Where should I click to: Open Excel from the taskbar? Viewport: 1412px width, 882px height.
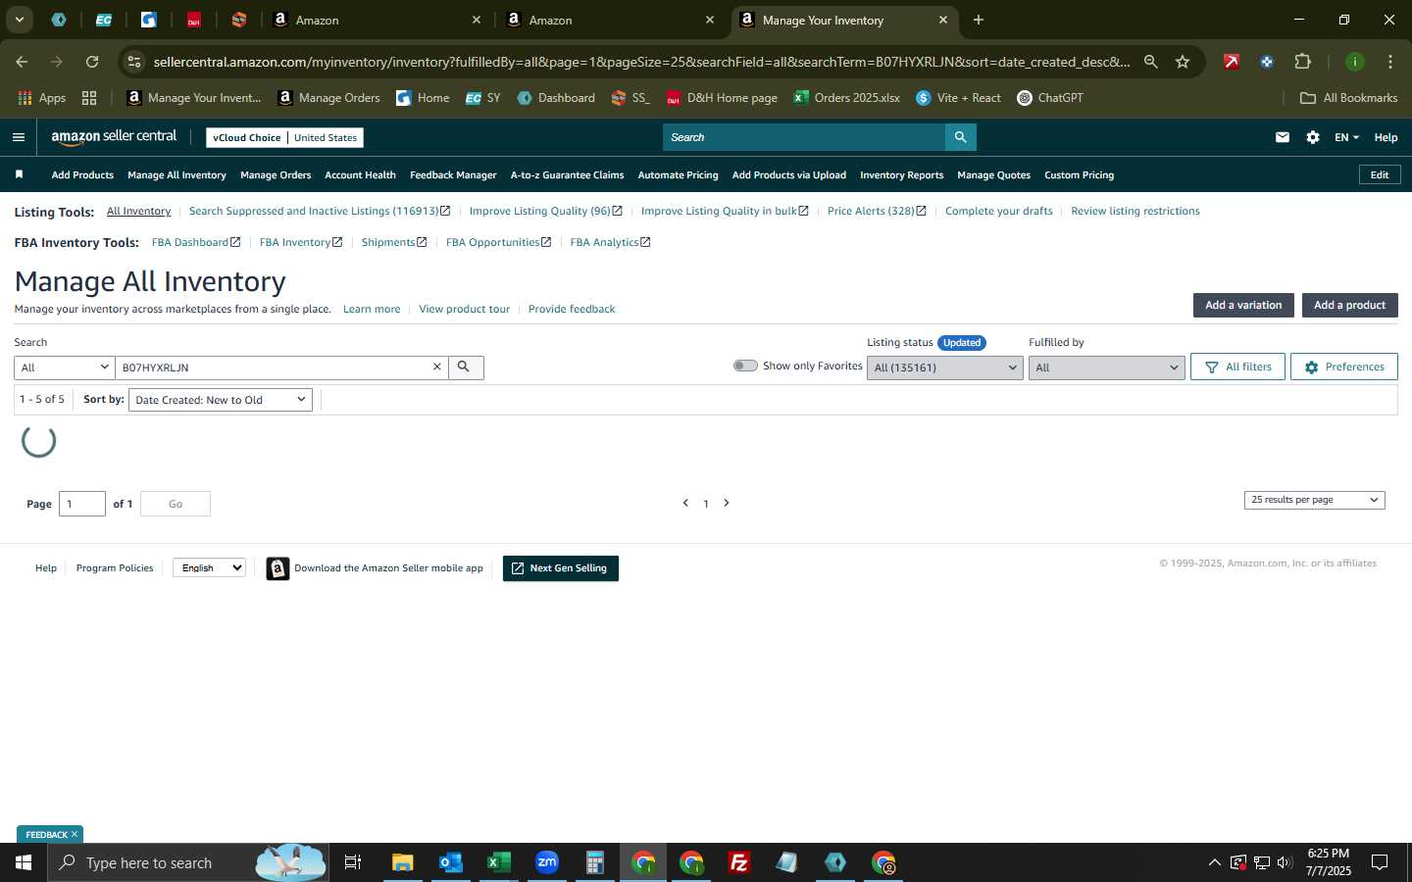[x=499, y=862]
